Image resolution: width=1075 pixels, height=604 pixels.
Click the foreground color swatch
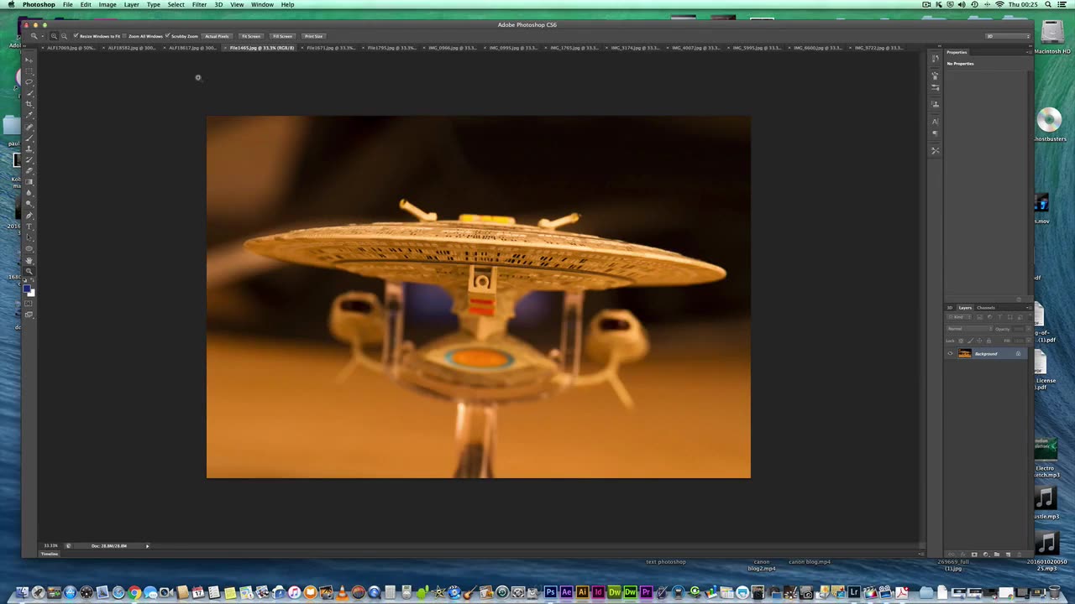tap(28, 289)
